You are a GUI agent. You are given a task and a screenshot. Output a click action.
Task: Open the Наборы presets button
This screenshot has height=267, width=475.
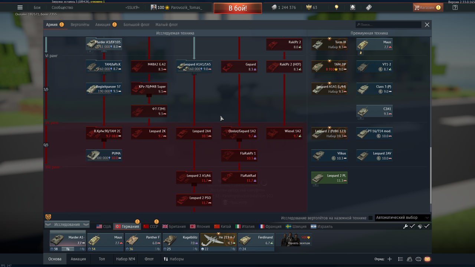[174, 259]
